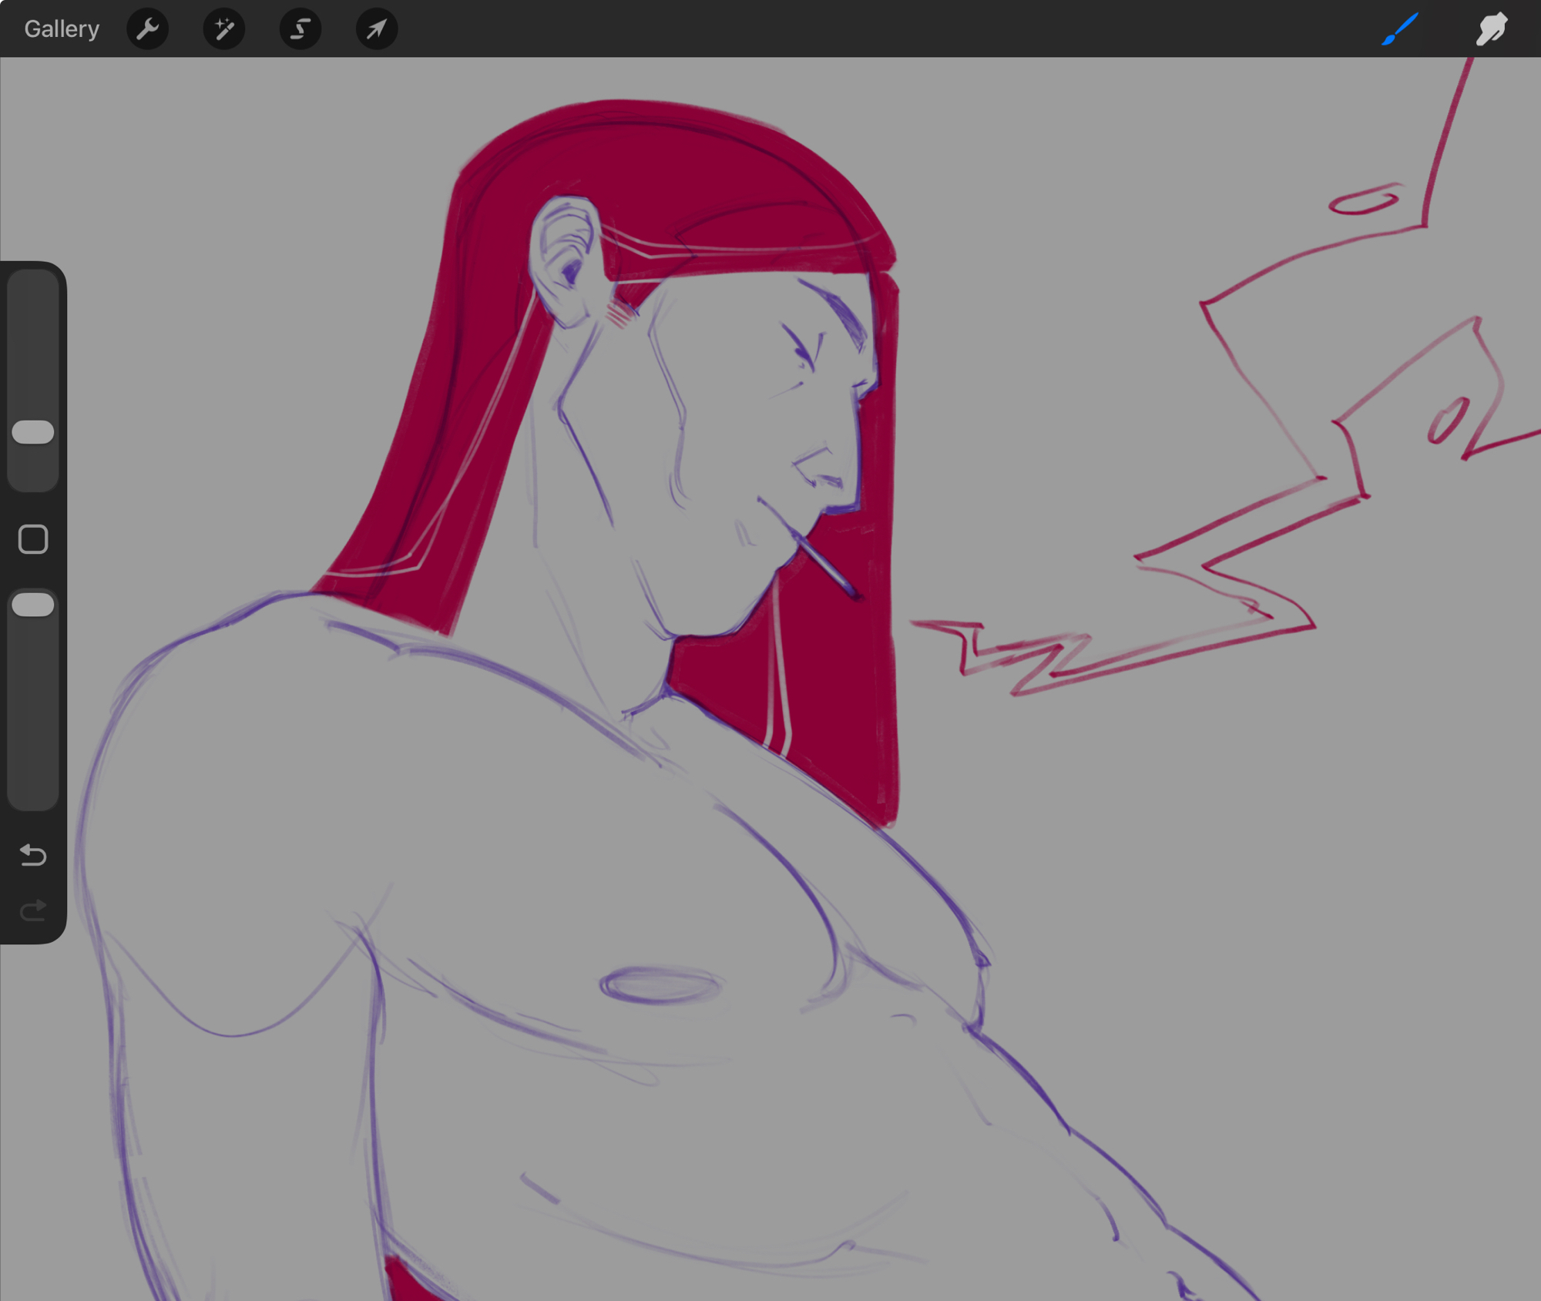Open the Adjustments magic wand menu
1541x1301 pixels.
223,29
